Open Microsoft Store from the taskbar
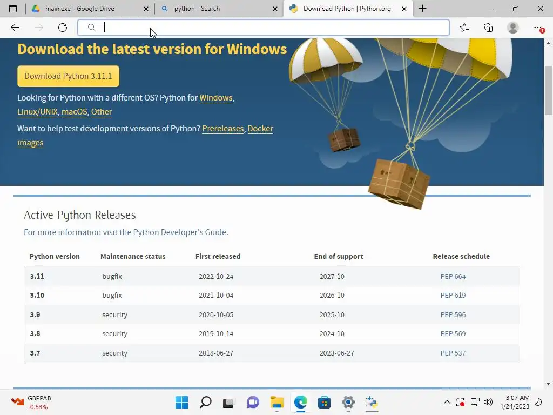Image resolution: width=553 pixels, height=415 pixels. [324, 402]
